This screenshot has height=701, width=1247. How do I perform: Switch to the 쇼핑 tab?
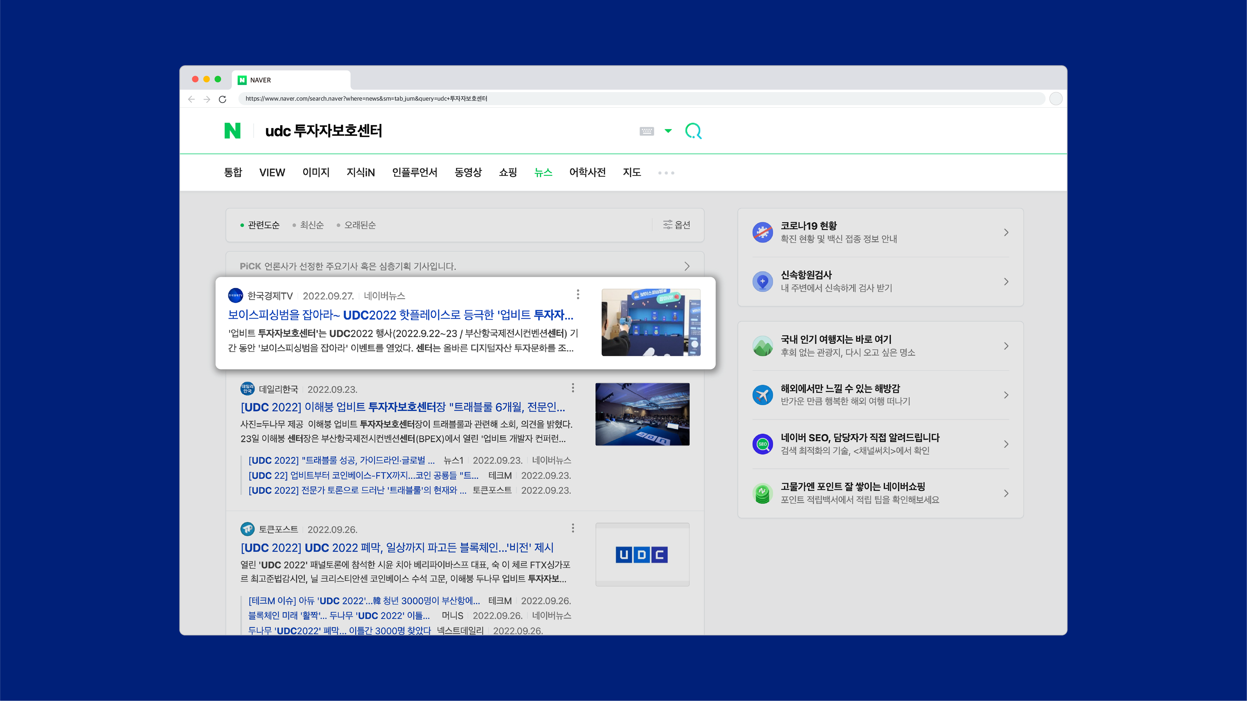coord(508,172)
